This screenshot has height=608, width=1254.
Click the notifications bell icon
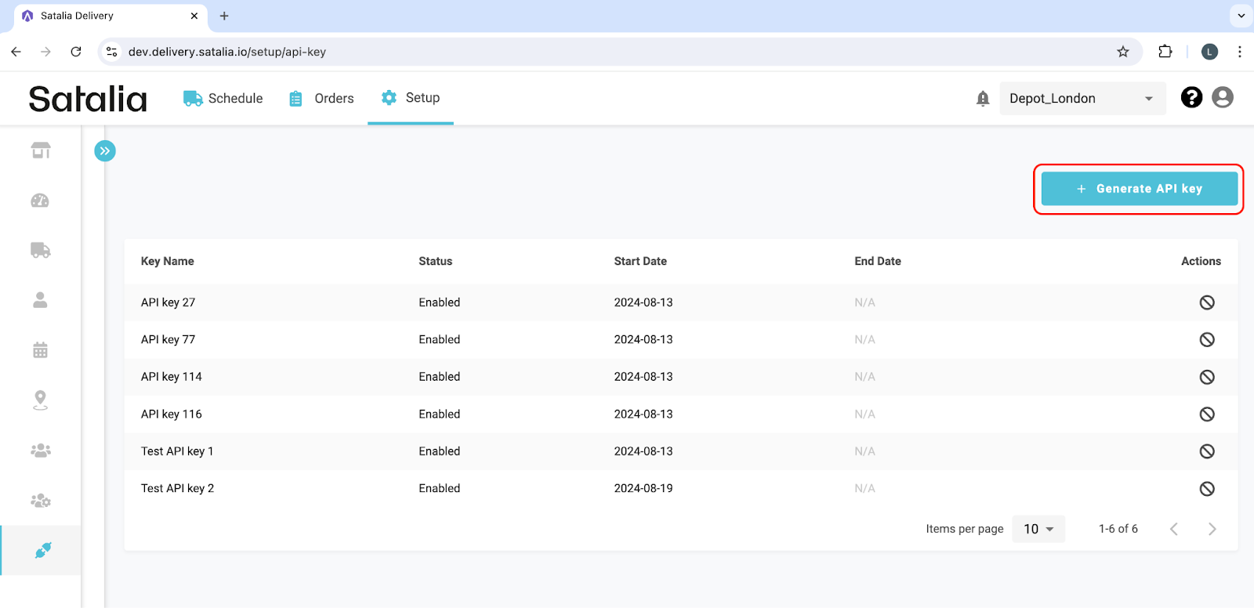pos(982,99)
